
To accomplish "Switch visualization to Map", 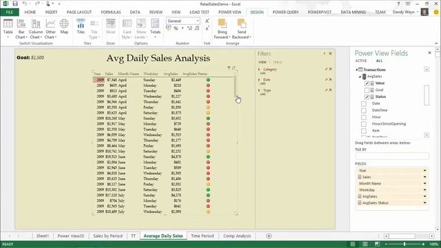I will coord(64,27).
